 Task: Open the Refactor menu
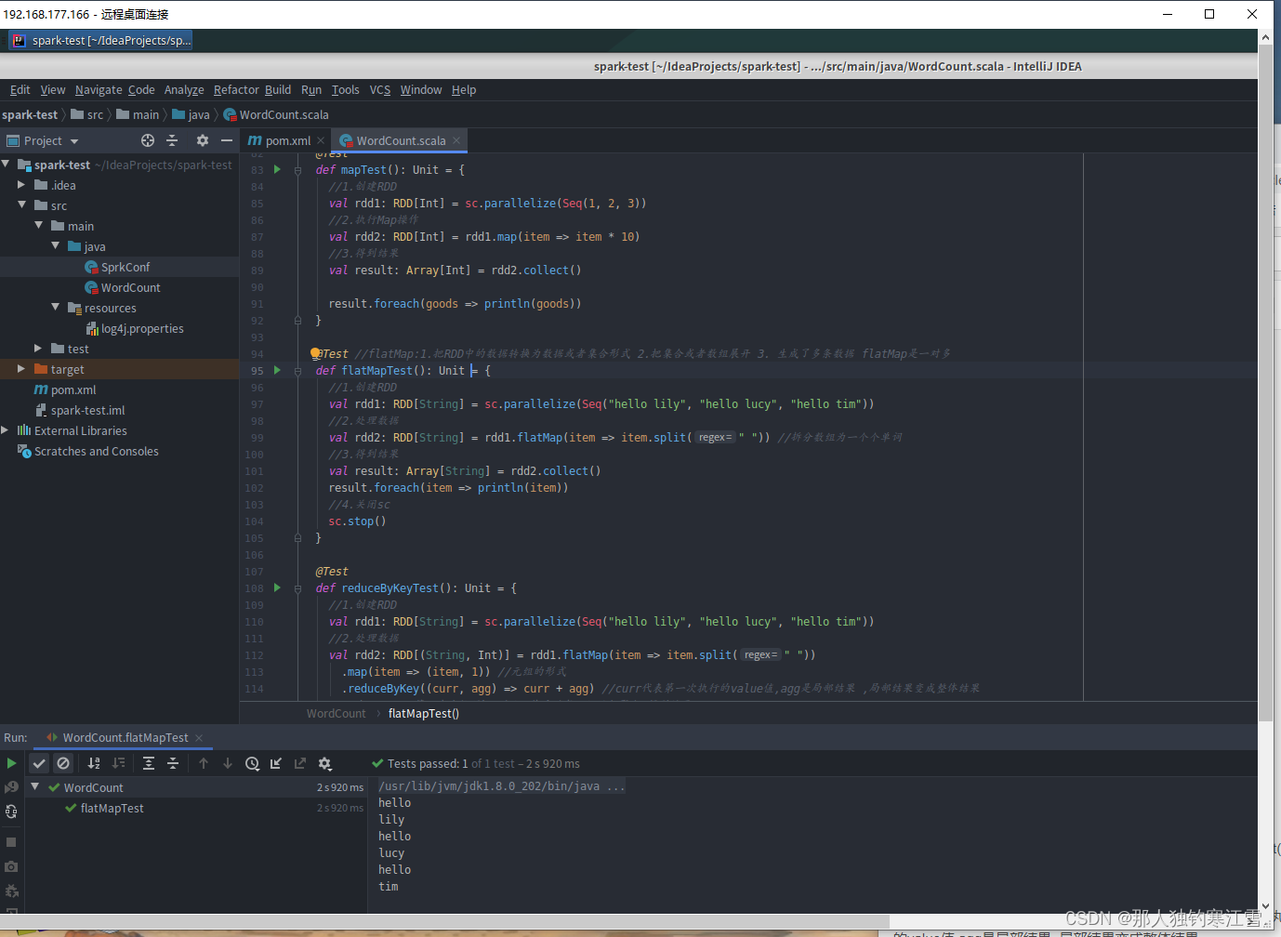point(236,89)
